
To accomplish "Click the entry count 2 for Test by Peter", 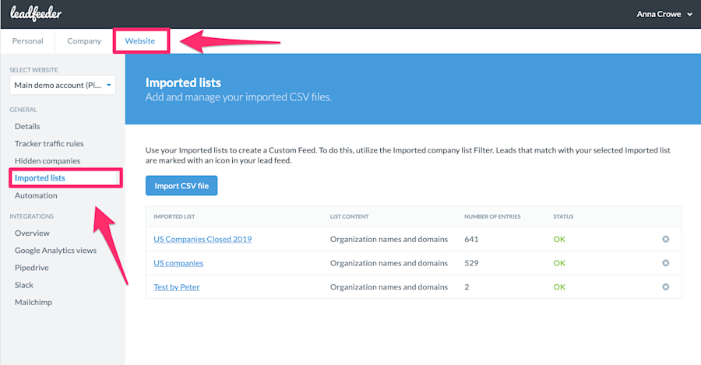I will tap(467, 287).
